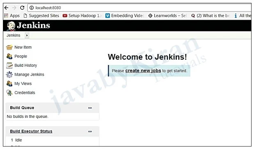Open the 'All the' bookmark
Image resolution: width=254 pixels, height=149 pixels.
point(243,16)
